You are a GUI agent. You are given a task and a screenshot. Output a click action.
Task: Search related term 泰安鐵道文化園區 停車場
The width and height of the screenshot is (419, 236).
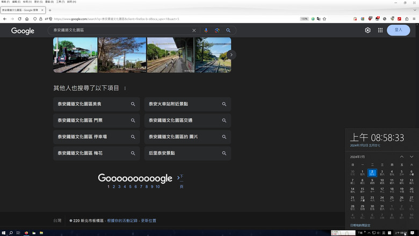click(97, 137)
